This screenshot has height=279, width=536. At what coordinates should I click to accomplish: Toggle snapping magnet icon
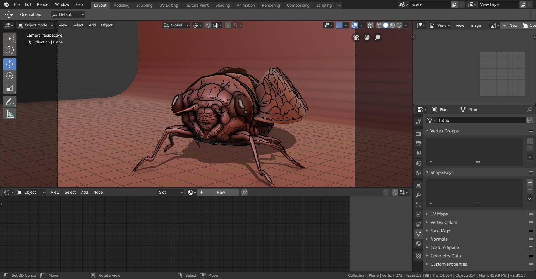[x=208, y=25]
